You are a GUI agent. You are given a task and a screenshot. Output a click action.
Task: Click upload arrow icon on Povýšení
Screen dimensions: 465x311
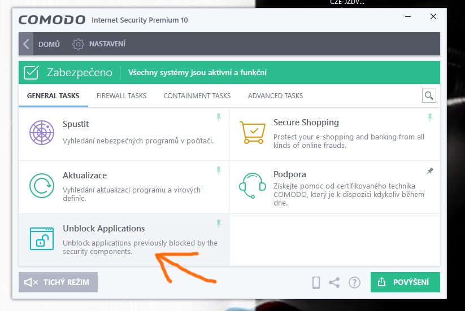[x=382, y=282]
